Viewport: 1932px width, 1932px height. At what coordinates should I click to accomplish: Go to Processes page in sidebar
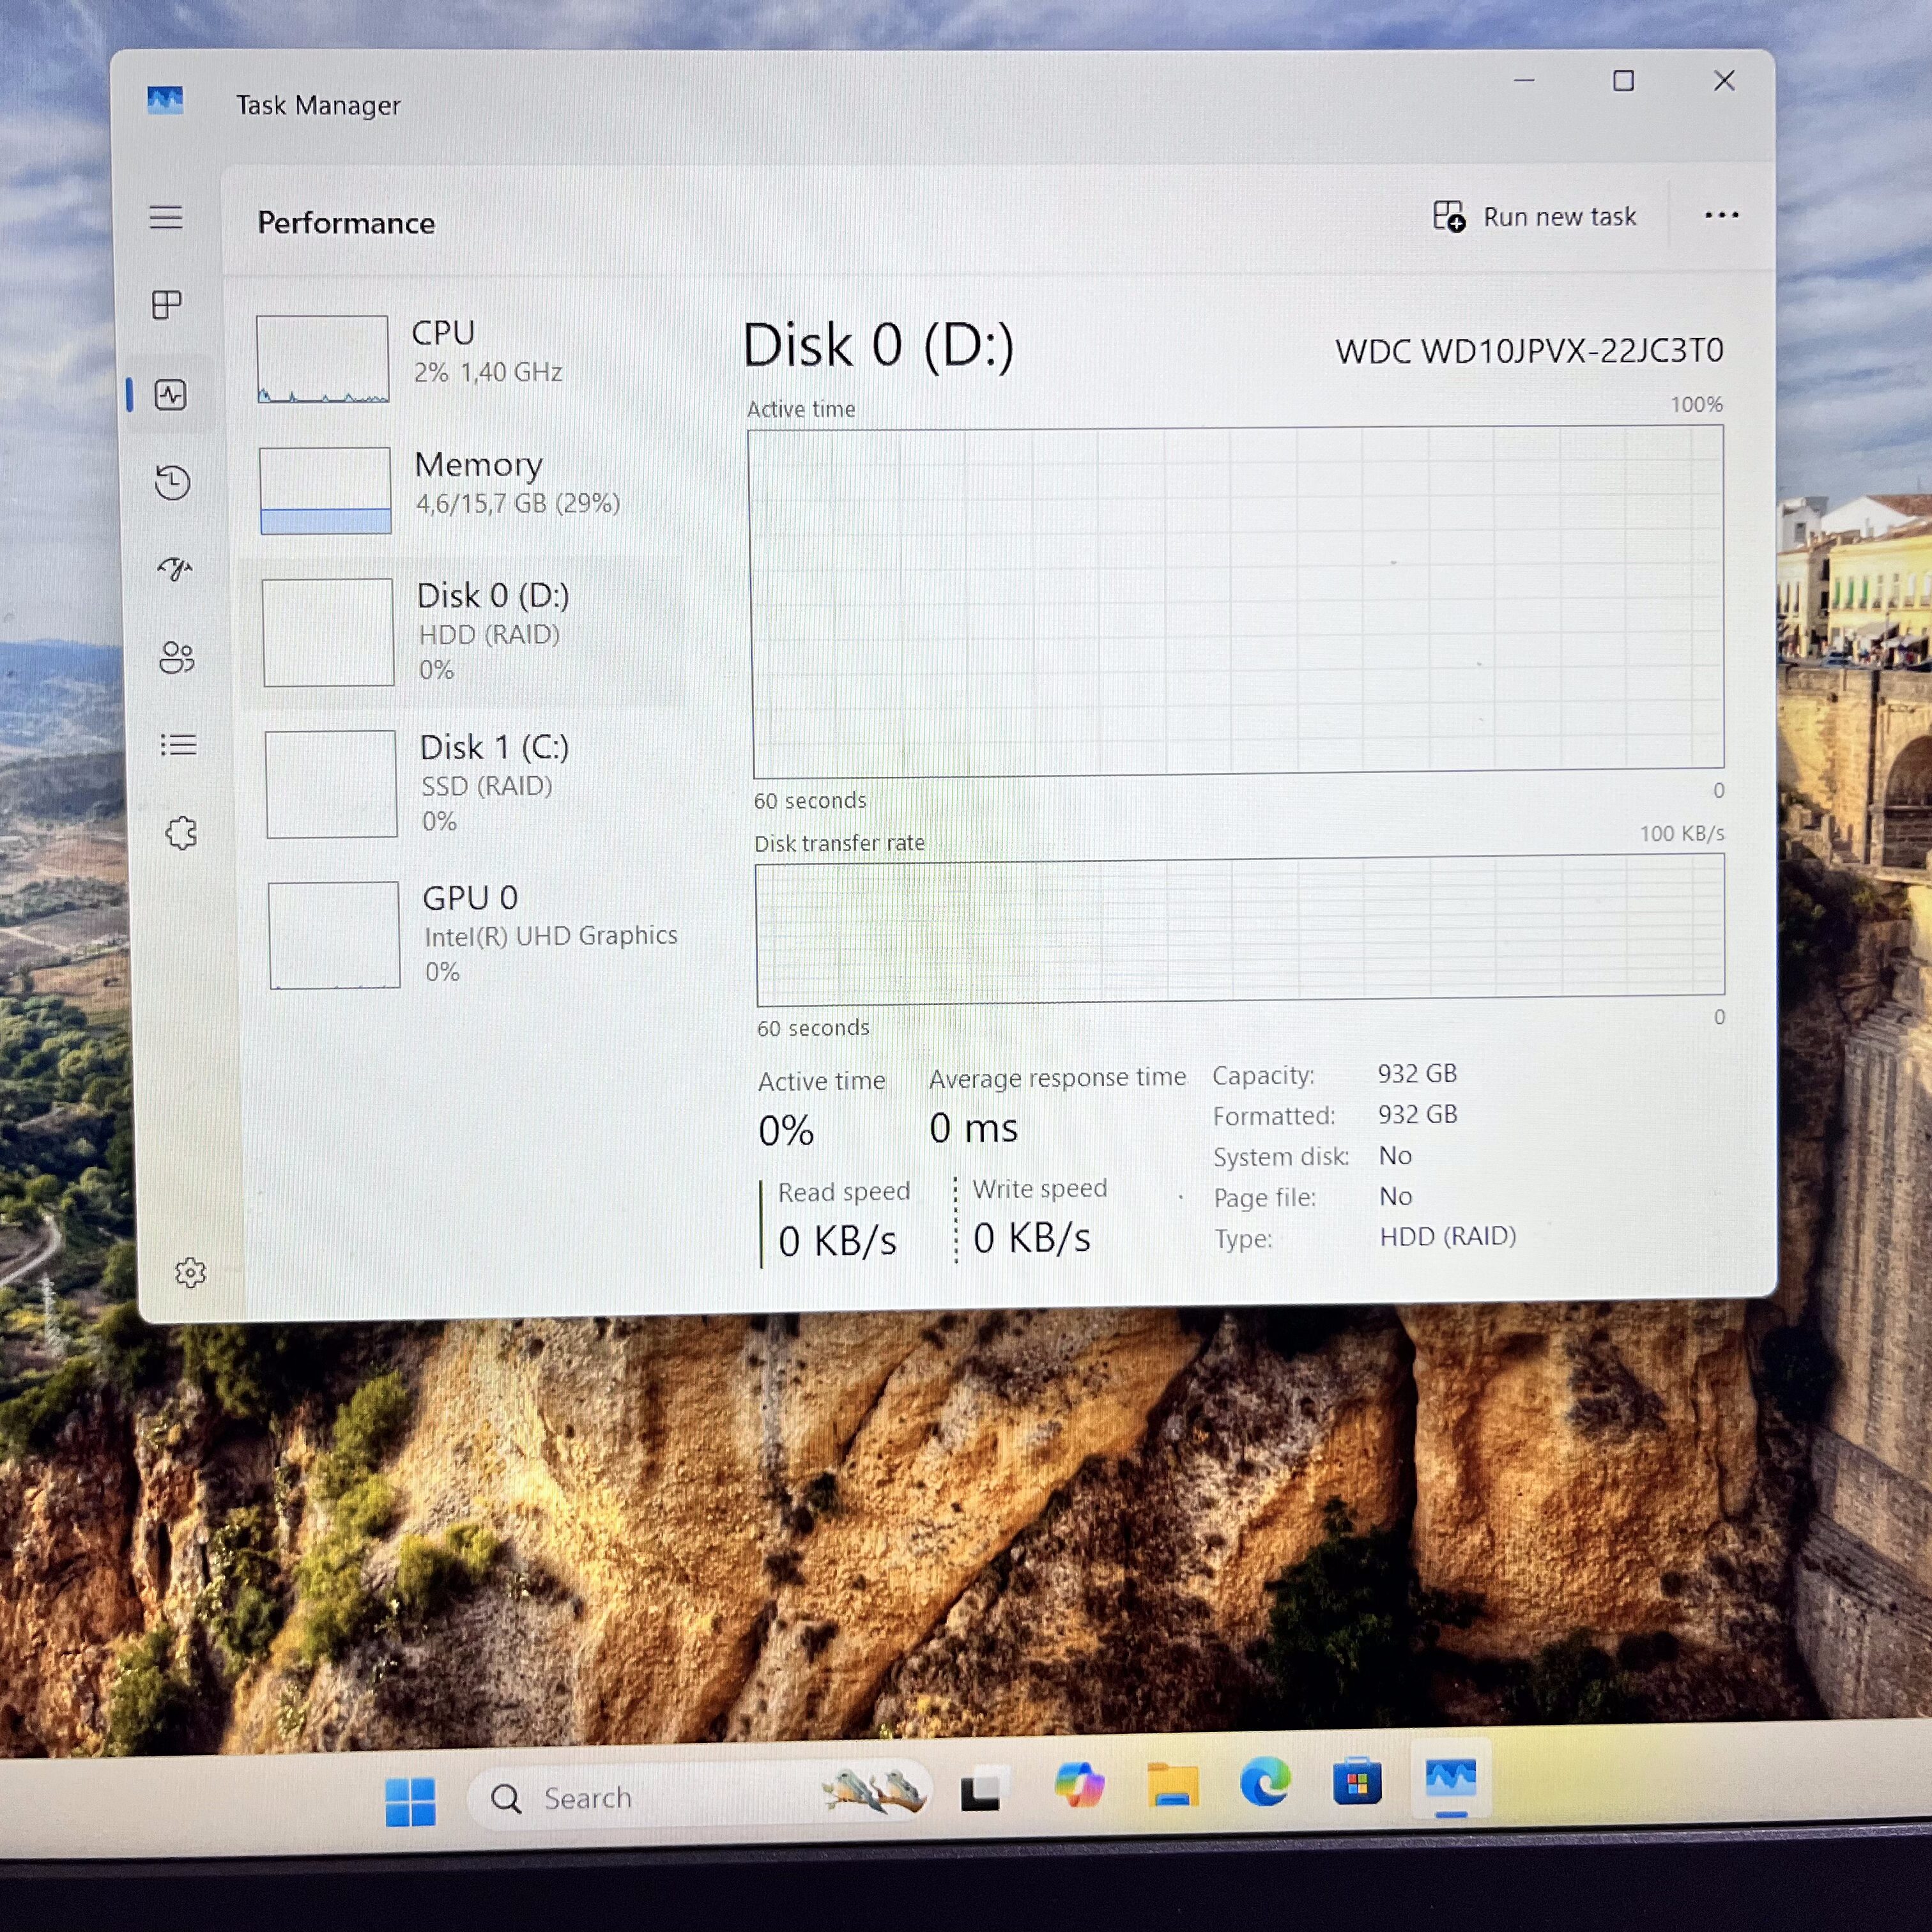[x=167, y=304]
